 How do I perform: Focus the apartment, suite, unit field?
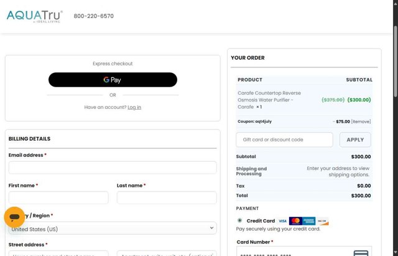167,254
